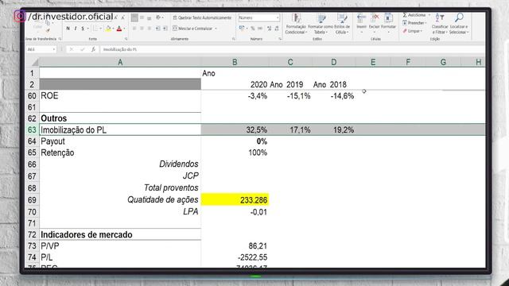Open Alinhamento group dialog launcher
The height and width of the screenshot is (286, 509).
point(233,39)
